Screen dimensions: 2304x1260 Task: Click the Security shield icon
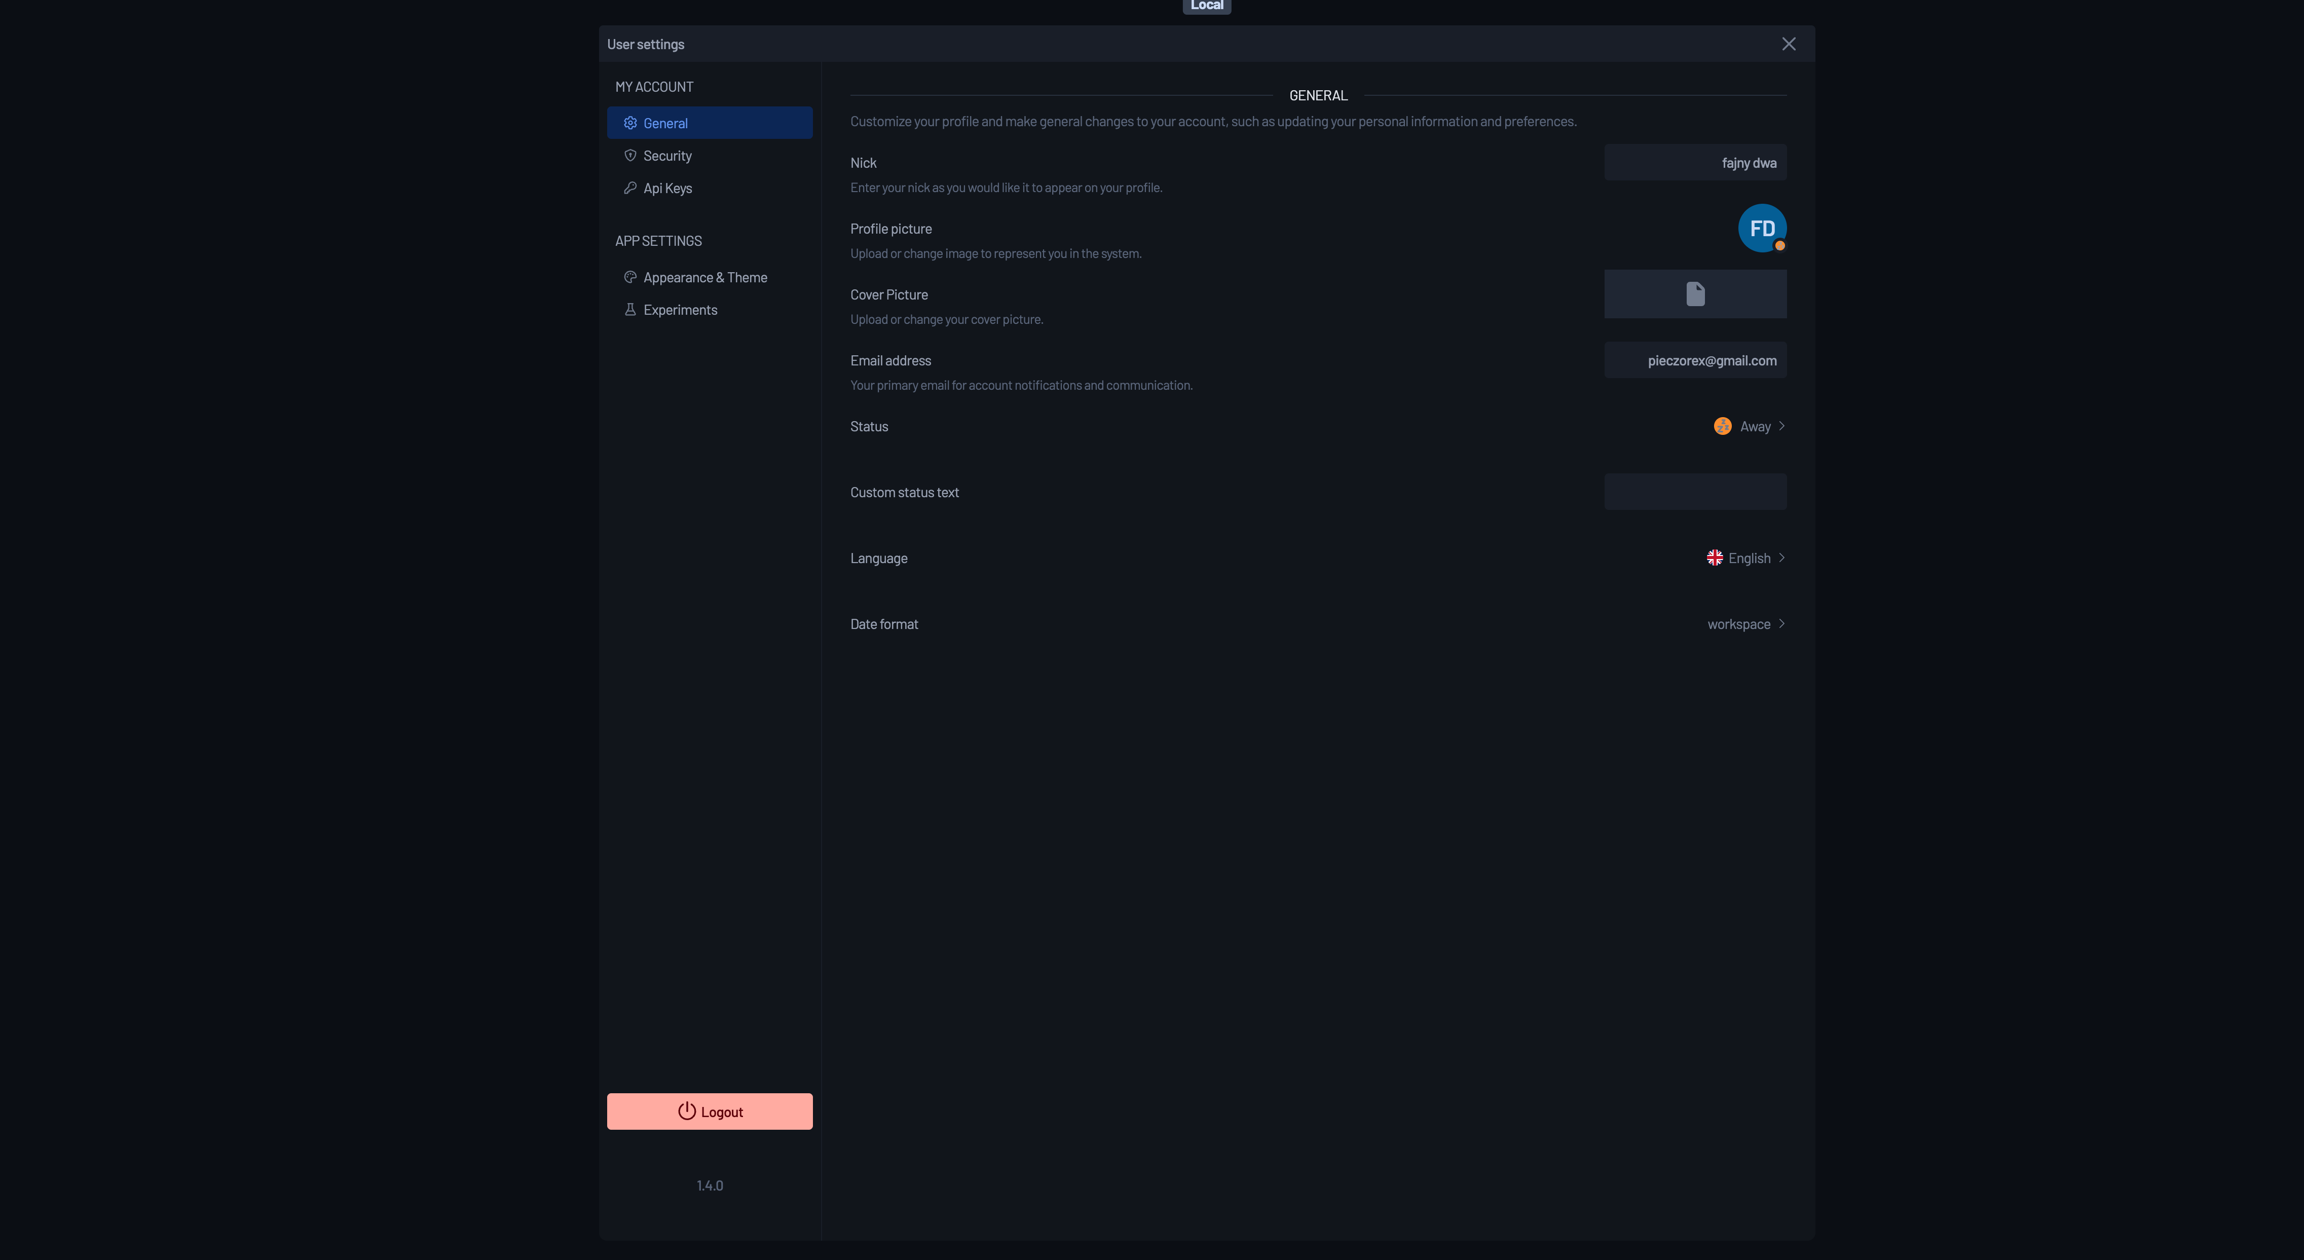point(629,156)
